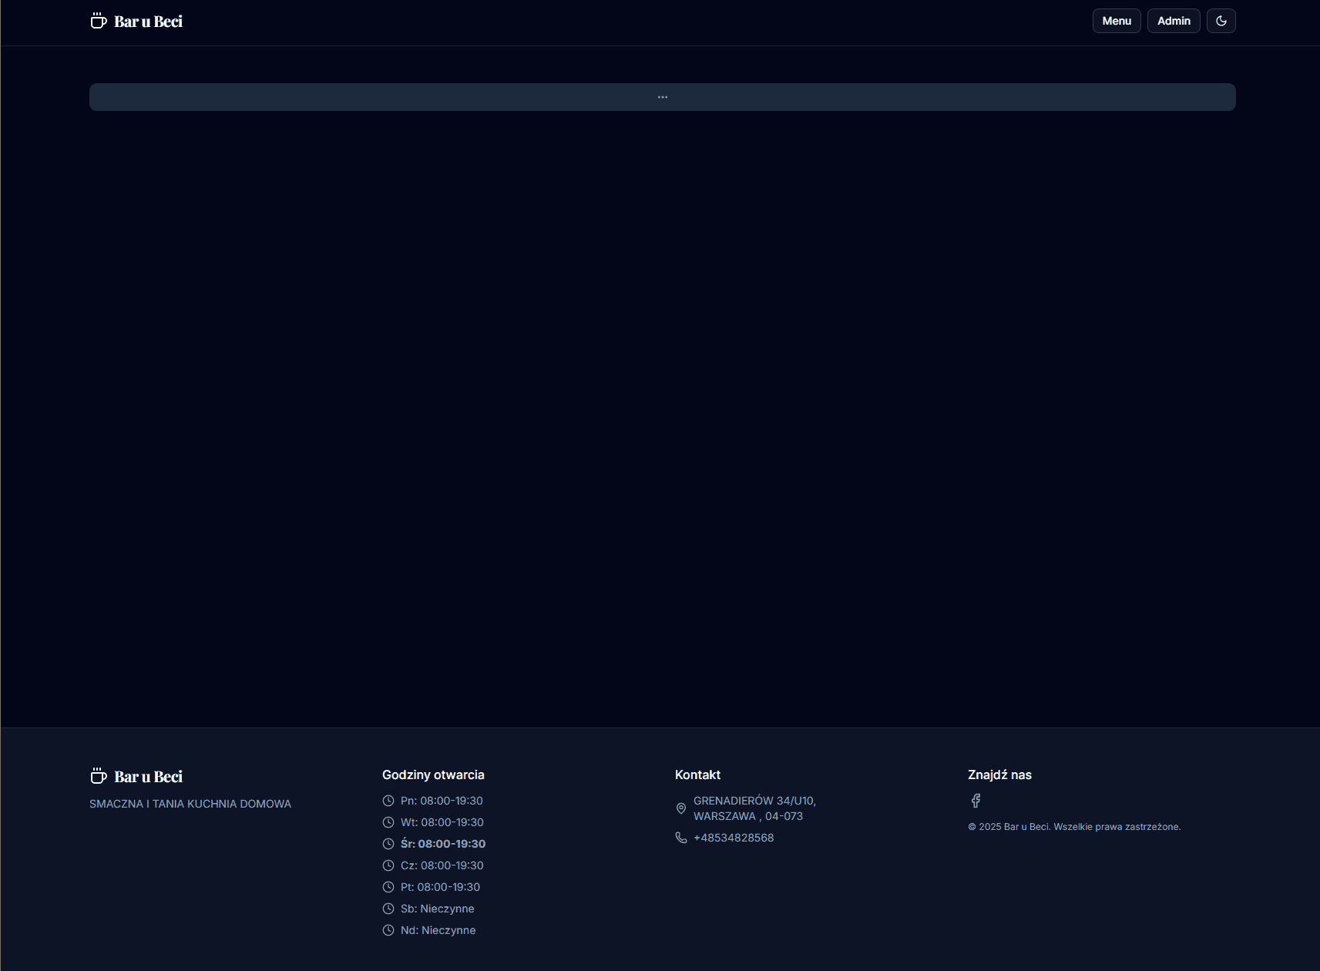Click the clock icon next to Saturday Nieczynne
This screenshot has width=1320, height=971.
coord(388,909)
